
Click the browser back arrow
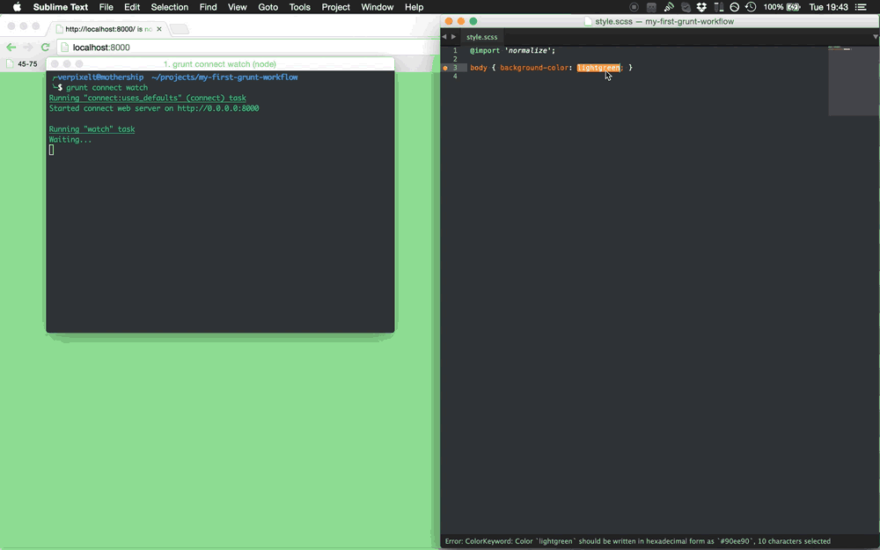pyautogui.click(x=11, y=48)
